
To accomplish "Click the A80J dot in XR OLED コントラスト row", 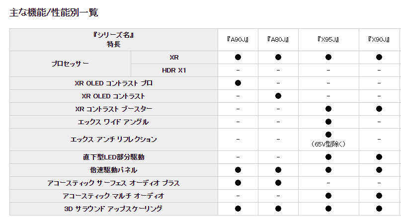I will pos(278,96).
